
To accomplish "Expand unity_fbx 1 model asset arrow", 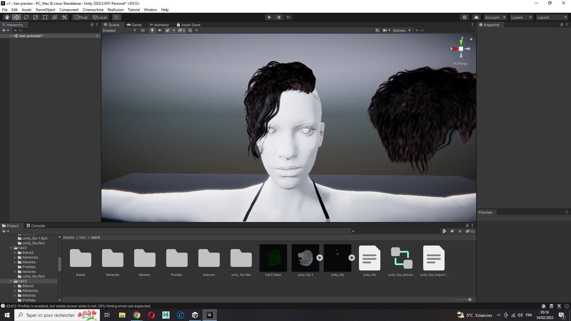I will coord(320,258).
